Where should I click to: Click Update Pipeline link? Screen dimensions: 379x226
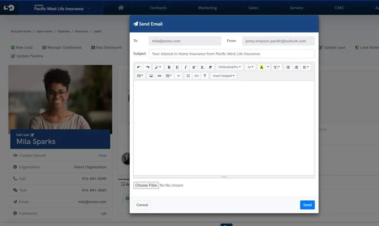(x=27, y=56)
